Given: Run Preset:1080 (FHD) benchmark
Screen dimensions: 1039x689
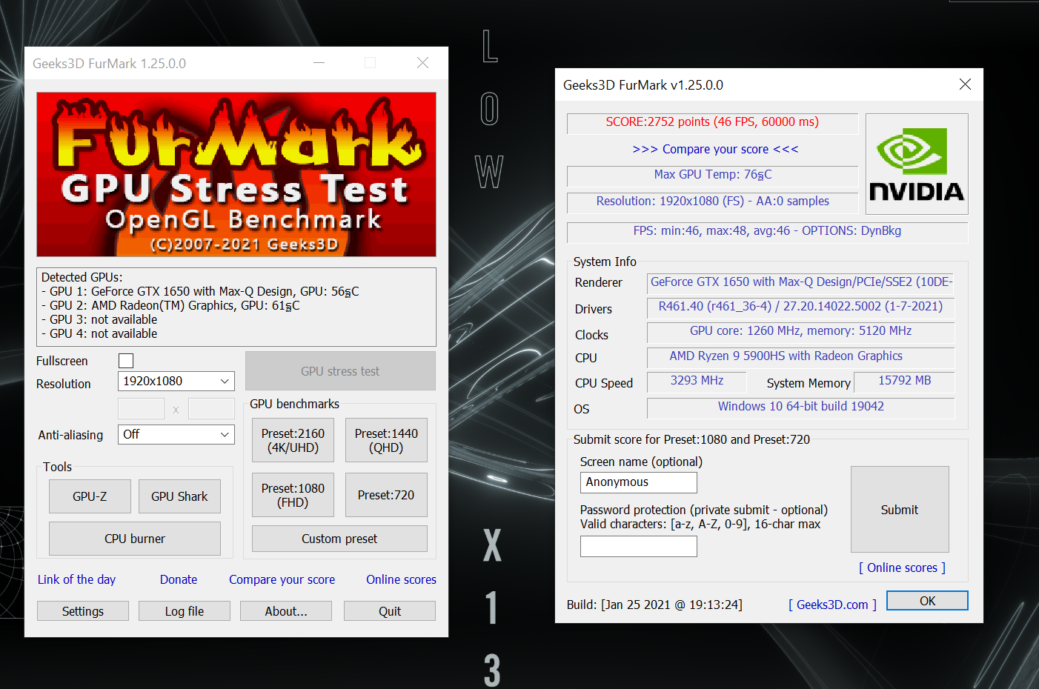Looking at the screenshot, I should (293, 495).
